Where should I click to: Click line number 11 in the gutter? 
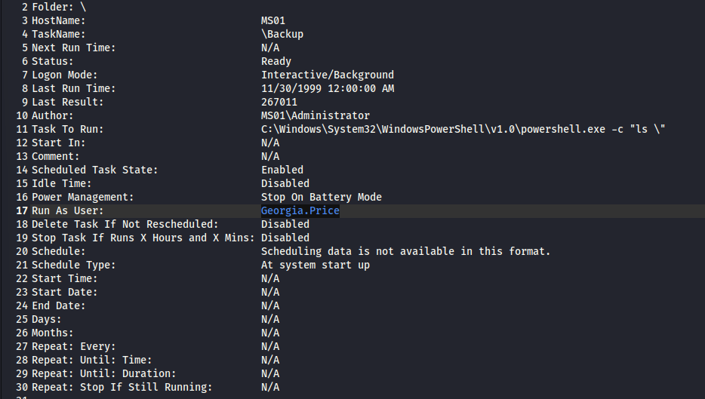tap(22, 130)
